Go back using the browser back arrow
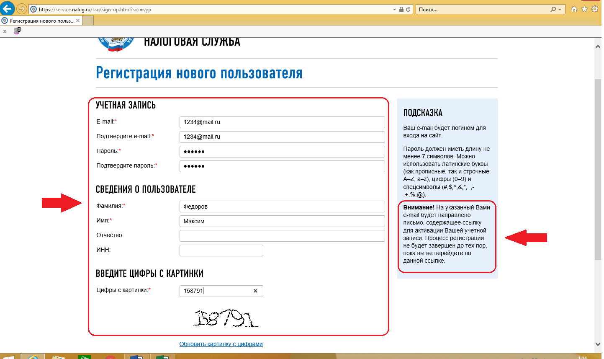Screen dimensions: 604x359 8,9
